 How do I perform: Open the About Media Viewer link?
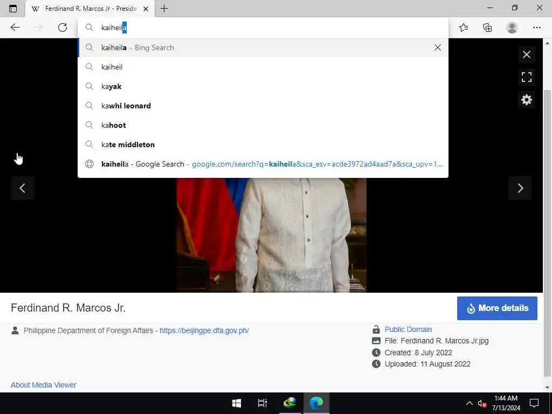click(x=43, y=385)
